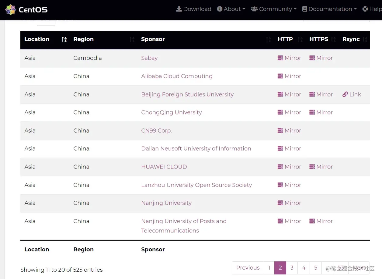Open HUAWEI CLOUD sponsor link
The image size is (382, 279).
[x=164, y=167]
